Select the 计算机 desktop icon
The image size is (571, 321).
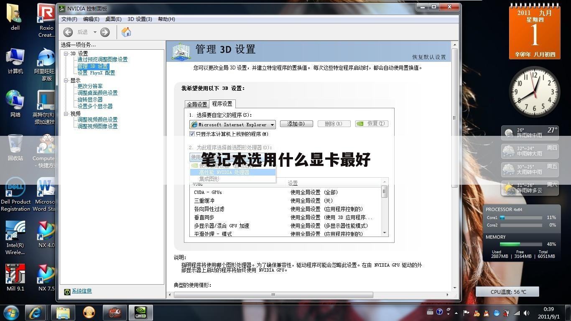point(15,61)
